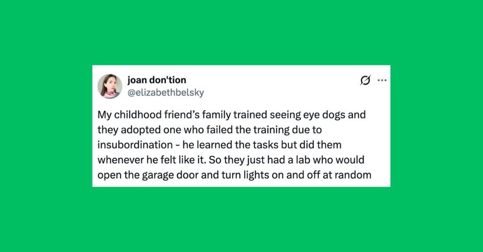Click the user's profile avatar photo
483x252 pixels.
point(110,86)
